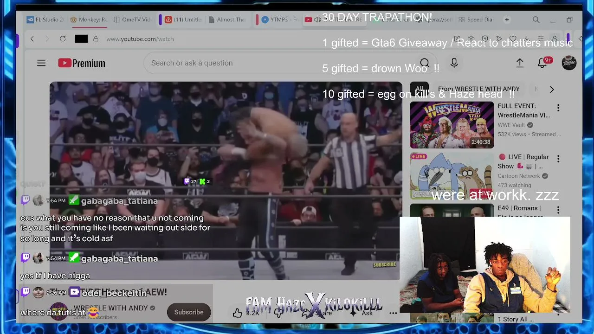Screen dimensions: 594x334
Task: Open options menu for WrestleMania VIII video
Action: [558, 108]
